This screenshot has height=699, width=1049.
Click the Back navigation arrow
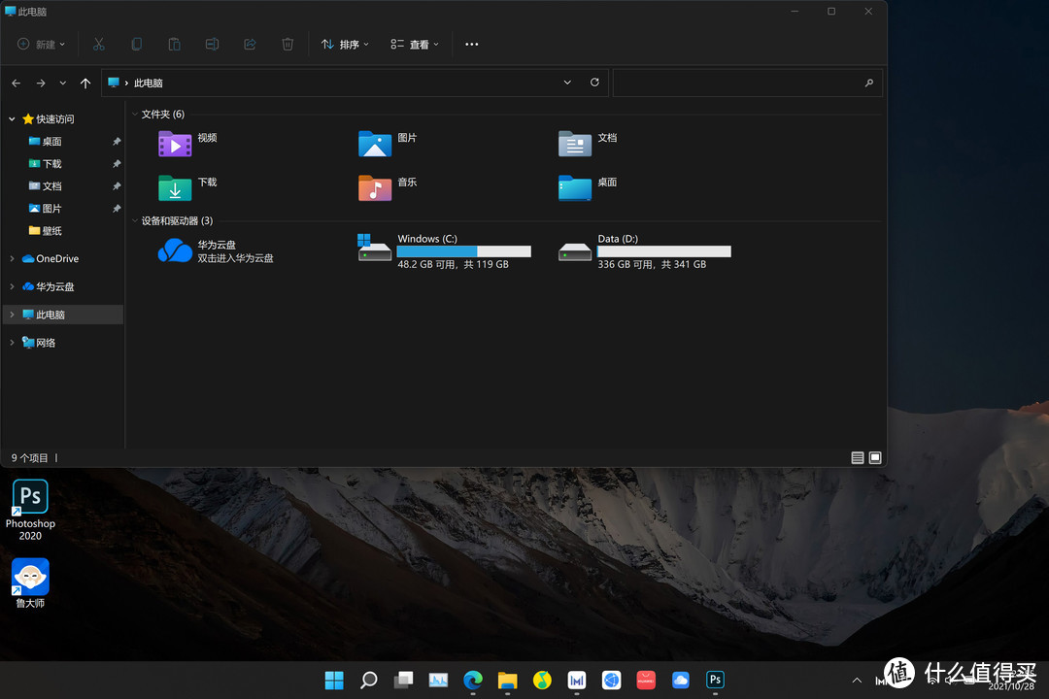[x=17, y=83]
